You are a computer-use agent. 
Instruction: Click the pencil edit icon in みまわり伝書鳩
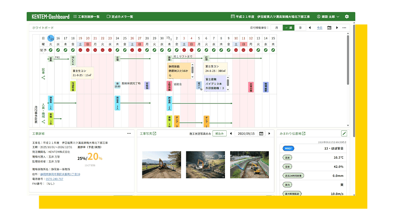pyautogui.click(x=344, y=133)
